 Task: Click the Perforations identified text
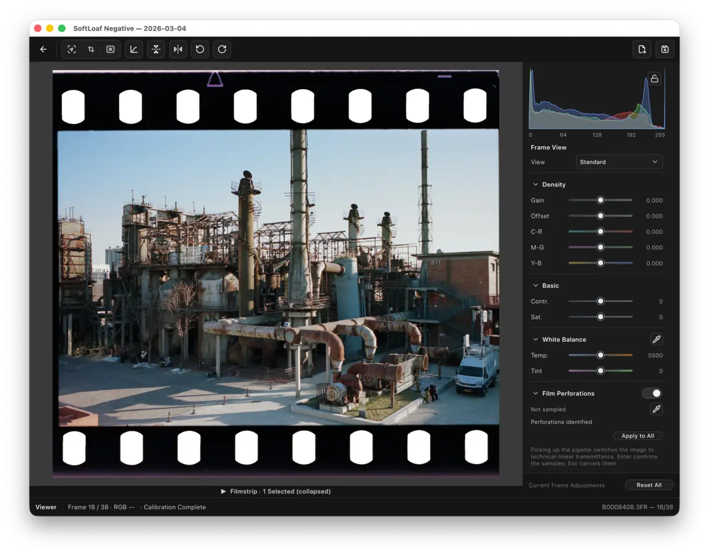click(x=561, y=422)
